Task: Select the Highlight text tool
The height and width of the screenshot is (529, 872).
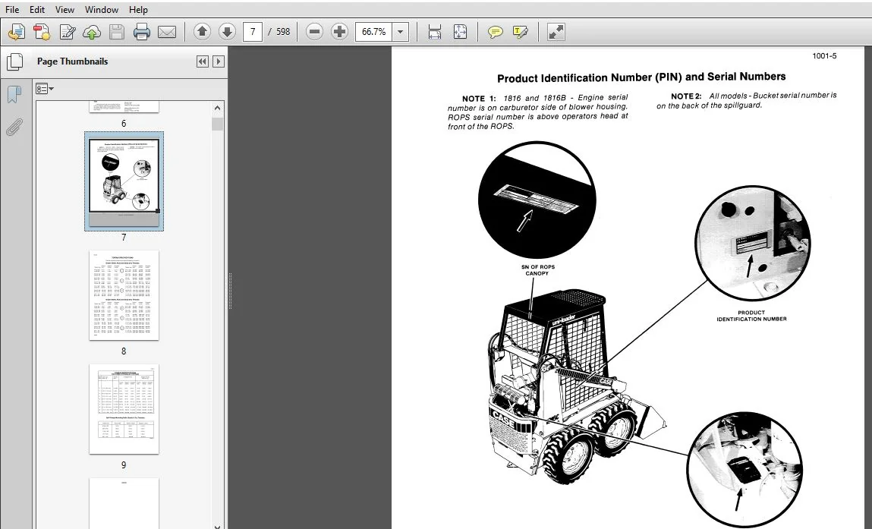Action: [521, 32]
